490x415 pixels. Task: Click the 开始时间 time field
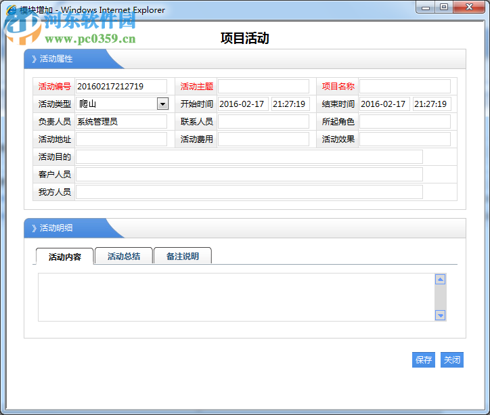[290, 104]
